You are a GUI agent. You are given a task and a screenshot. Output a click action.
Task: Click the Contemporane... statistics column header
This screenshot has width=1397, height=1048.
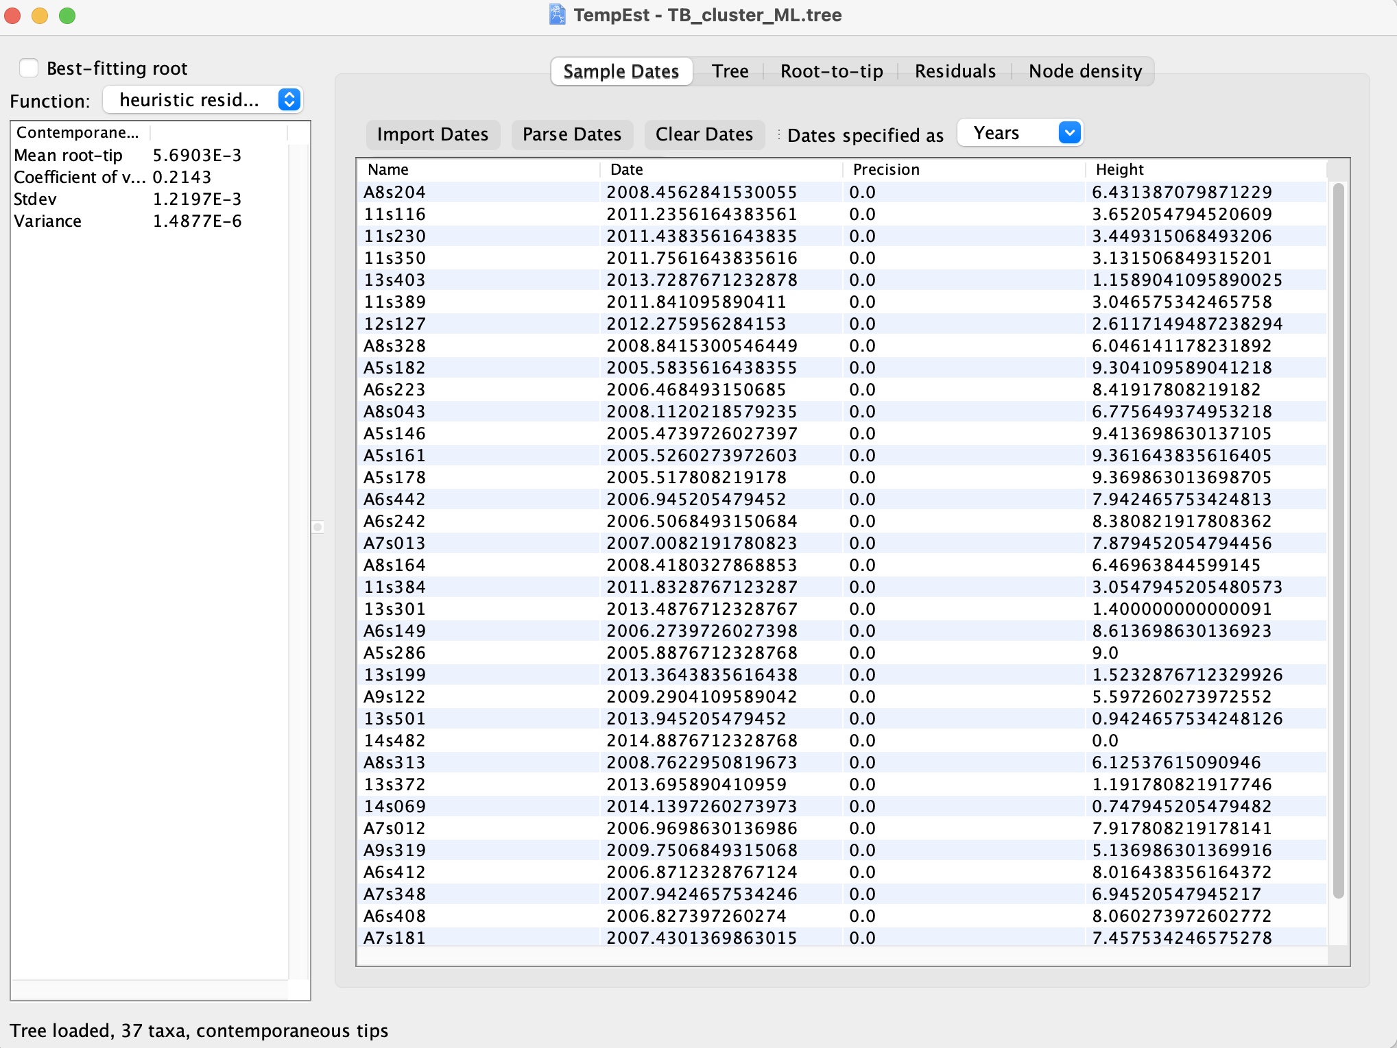pos(80,132)
